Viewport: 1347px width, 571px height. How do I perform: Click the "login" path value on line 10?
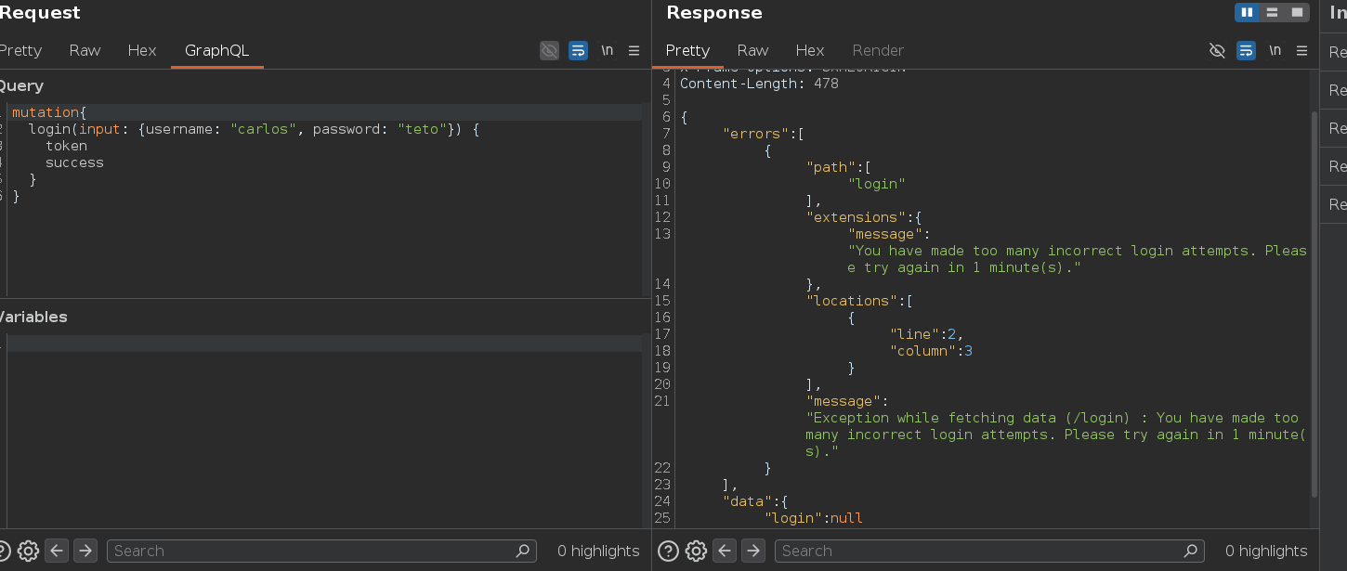click(877, 184)
